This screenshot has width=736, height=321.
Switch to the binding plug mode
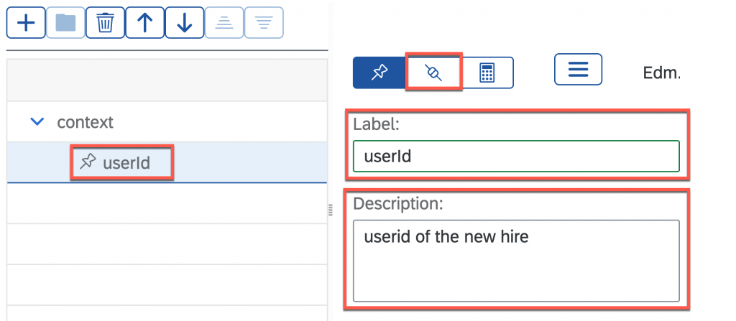click(x=433, y=73)
